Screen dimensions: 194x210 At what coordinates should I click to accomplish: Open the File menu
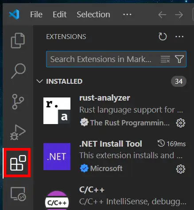pyautogui.click(x=36, y=15)
